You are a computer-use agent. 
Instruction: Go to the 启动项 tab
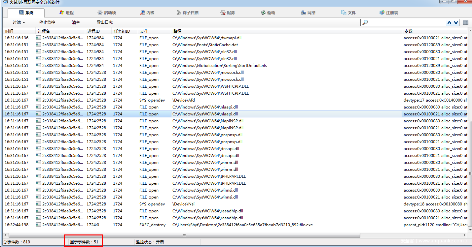point(106,13)
